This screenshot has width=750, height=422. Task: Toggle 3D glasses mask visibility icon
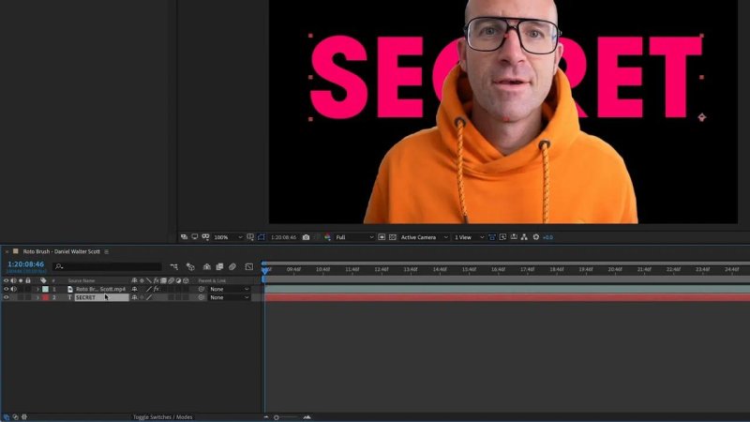(x=205, y=237)
